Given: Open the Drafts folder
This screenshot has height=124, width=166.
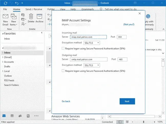Looking at the screenshot, I should (x=7, y=66).
